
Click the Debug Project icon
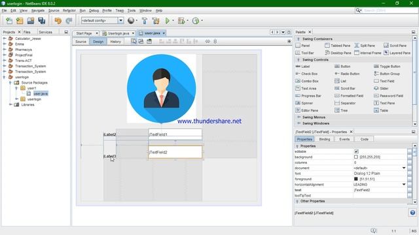[x=181, y=20]
